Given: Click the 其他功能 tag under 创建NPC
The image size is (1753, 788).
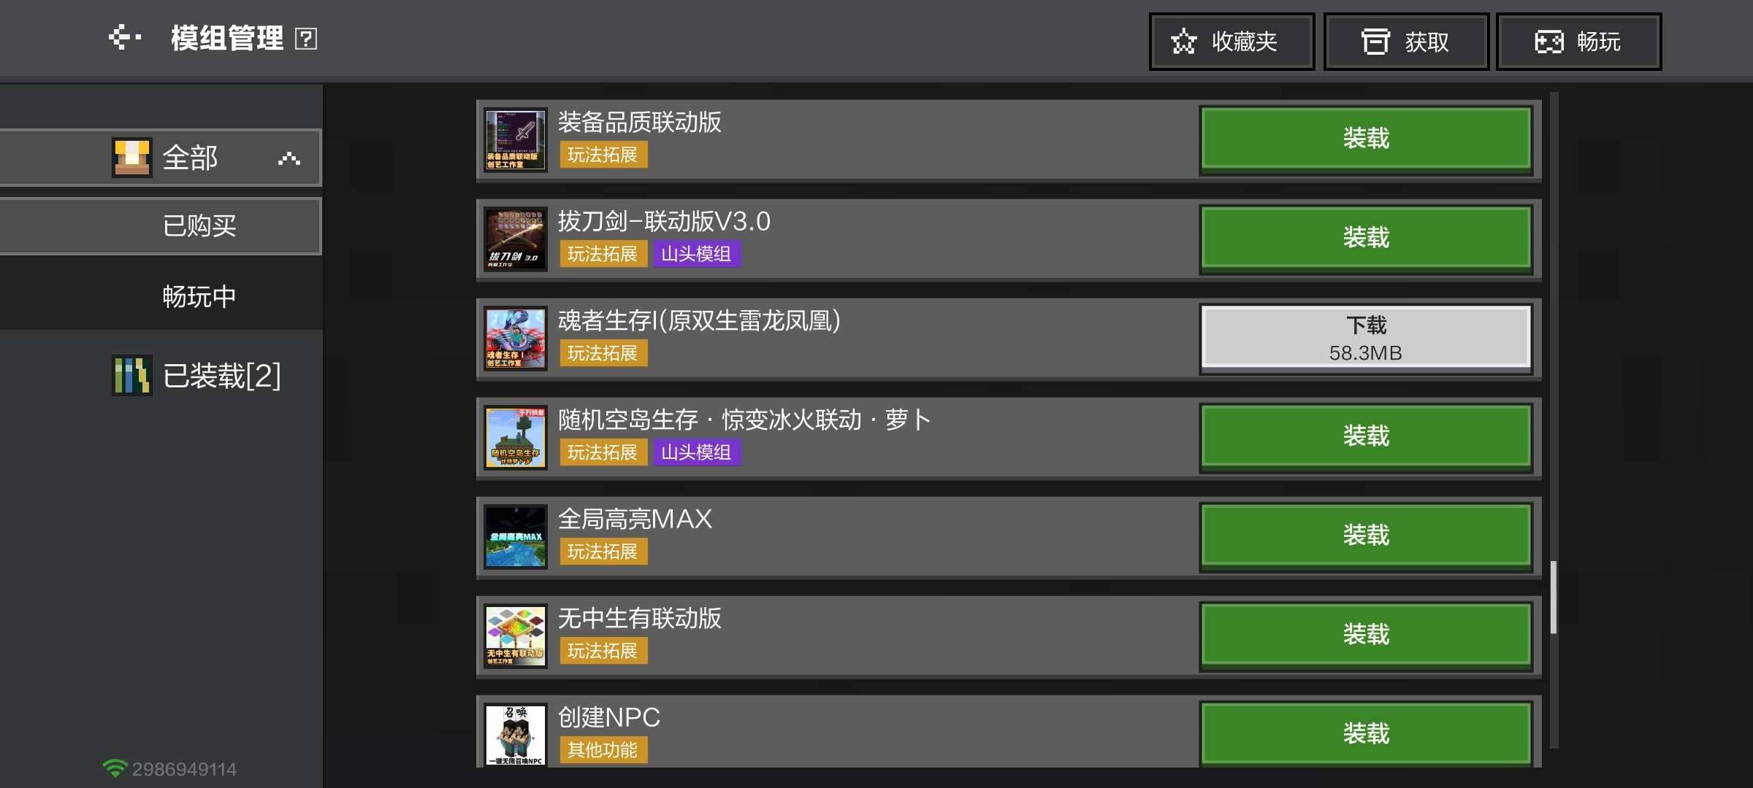Looking at the screenshot, I should (603, 750).
